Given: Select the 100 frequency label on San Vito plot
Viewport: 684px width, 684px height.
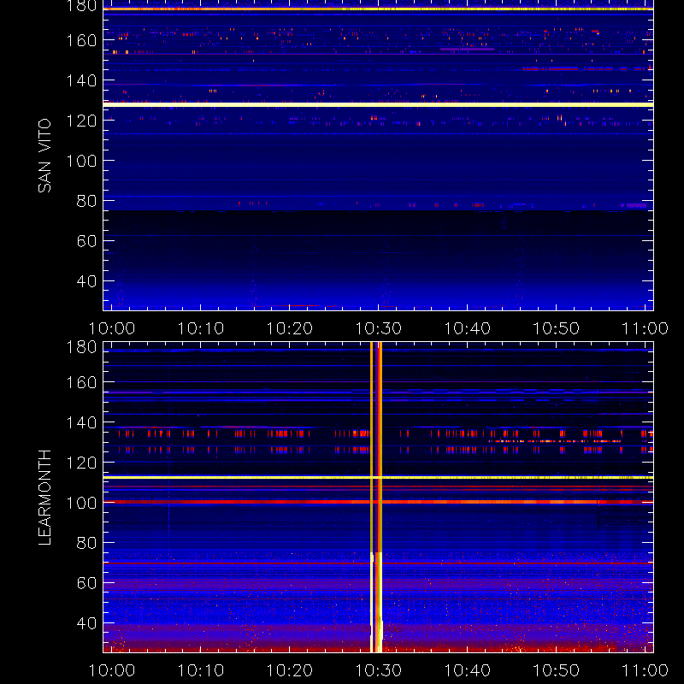Looking at the screenshot, I should click(x=81, y=161).
